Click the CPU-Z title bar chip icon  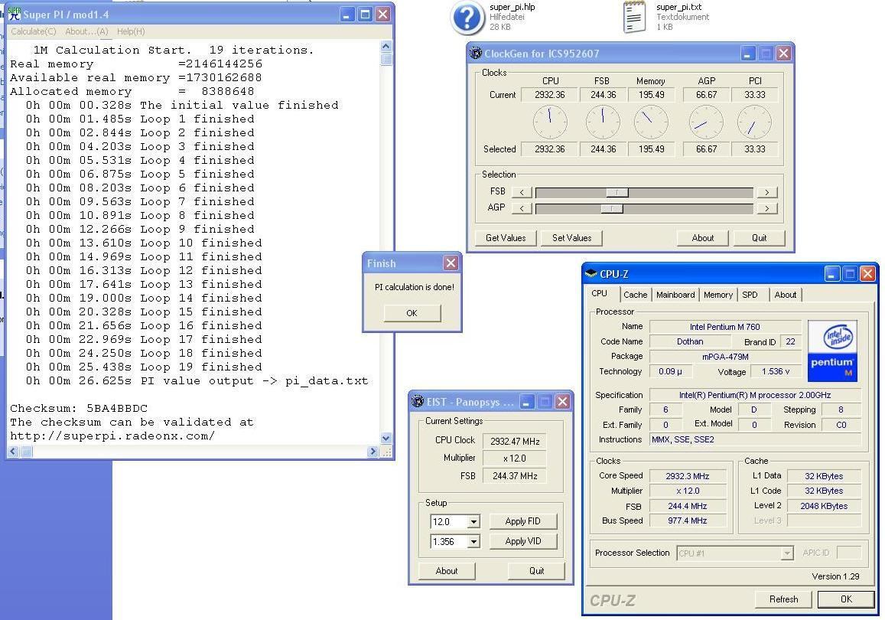pos(591,274)
